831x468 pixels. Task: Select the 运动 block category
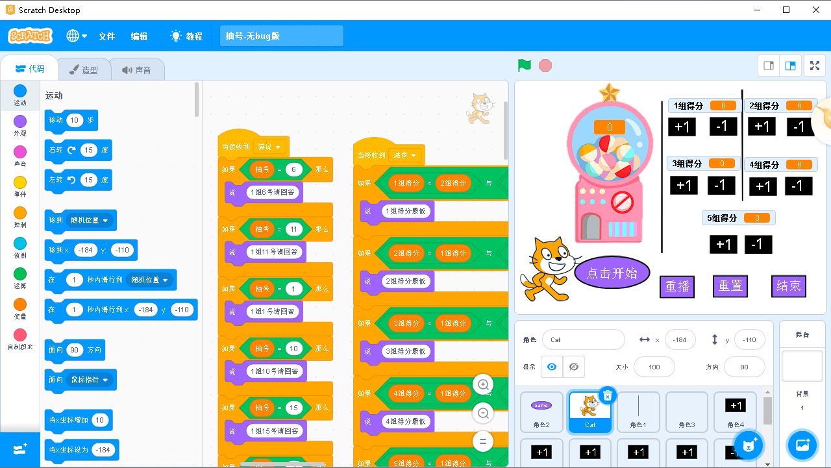pos(20,95)
